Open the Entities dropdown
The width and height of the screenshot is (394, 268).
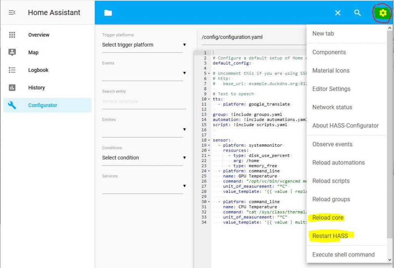click(x=144, y=129)
